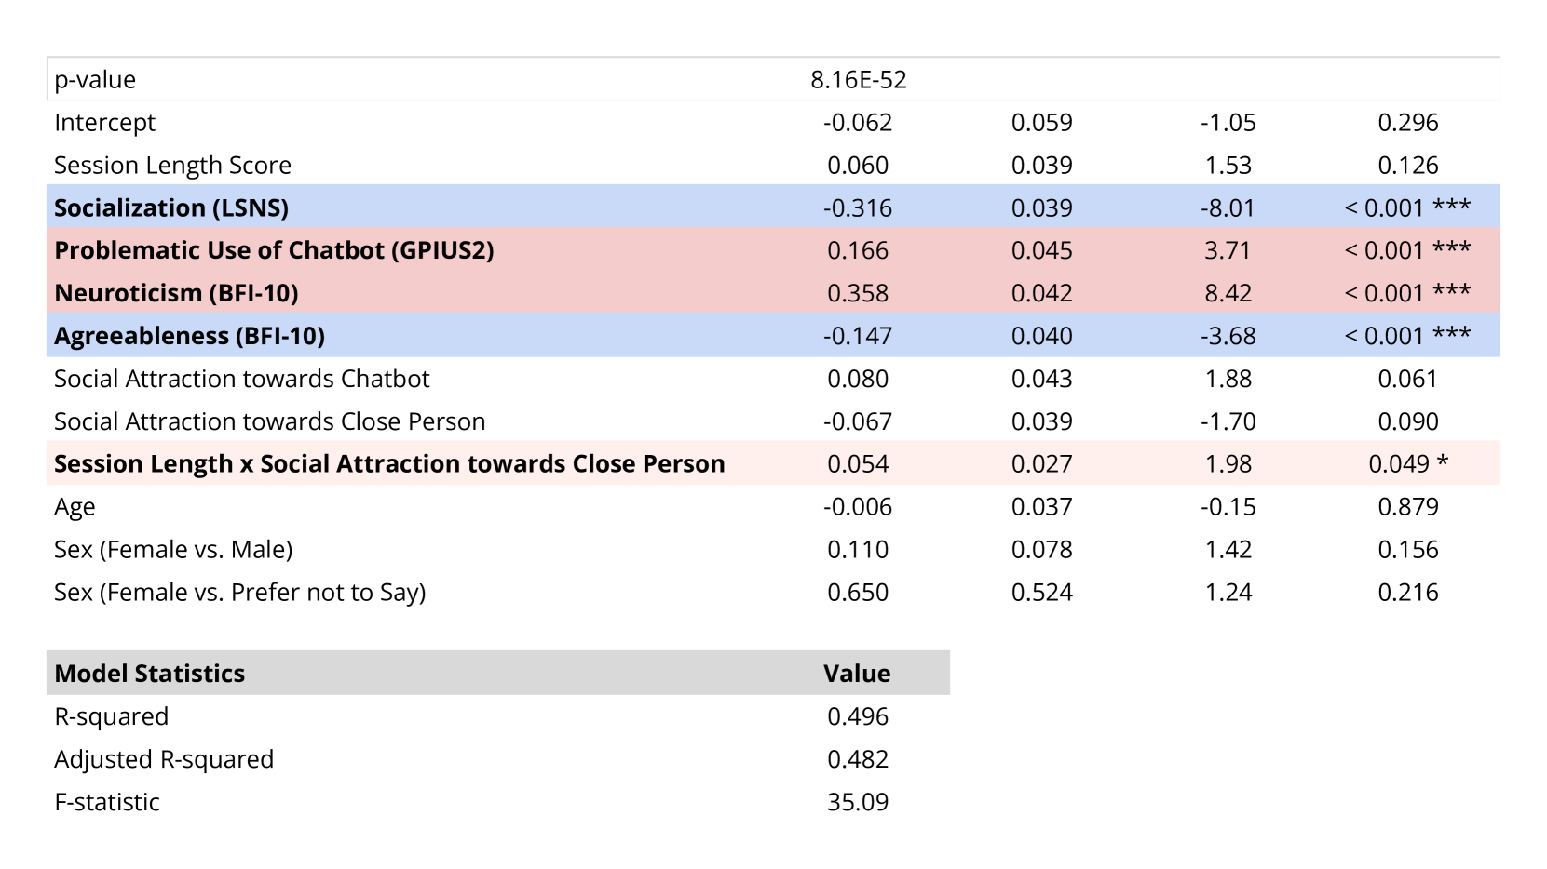The width and height of the screenshot is (1547, 869).
Task: Select the F-statistic value 35.09
Action: coord(858,802)
